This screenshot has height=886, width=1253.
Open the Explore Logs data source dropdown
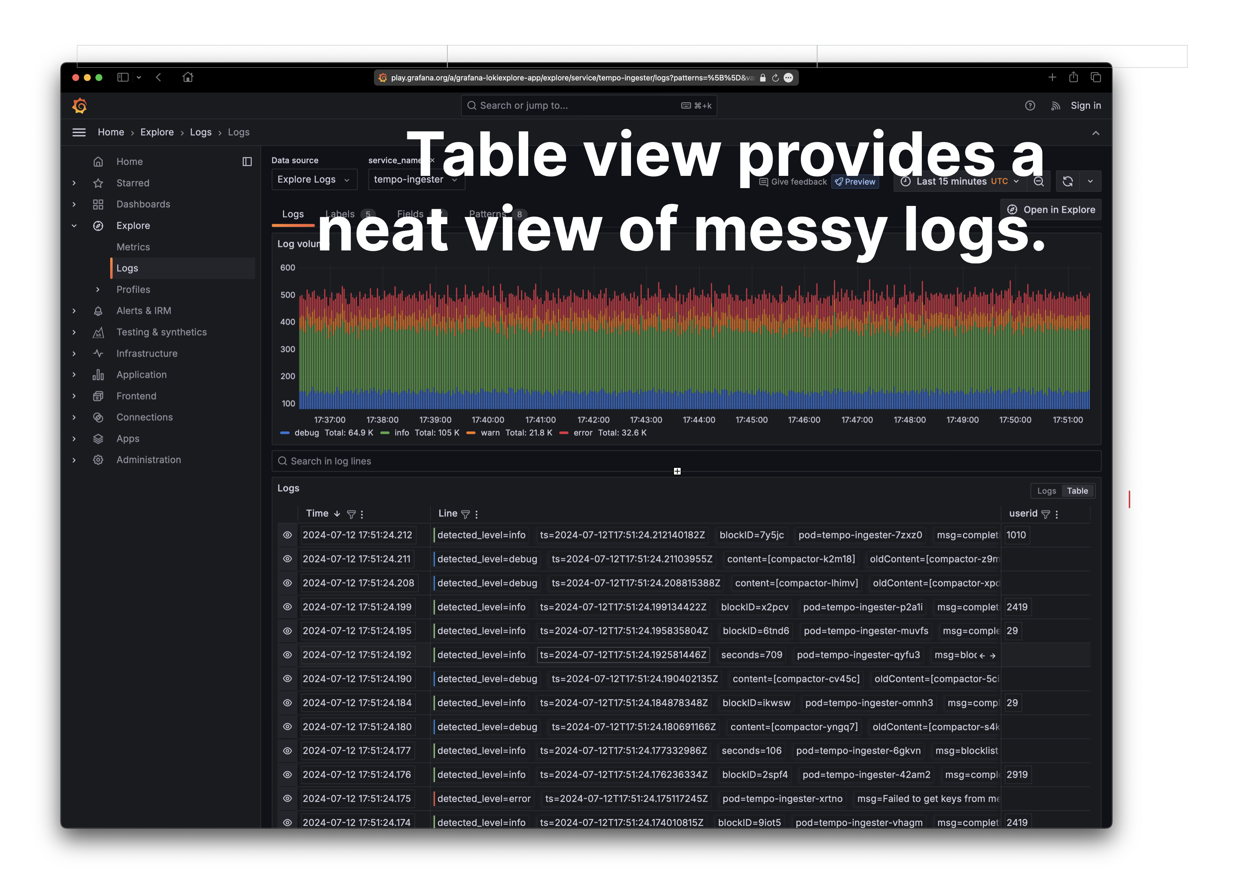coord(314,180)
